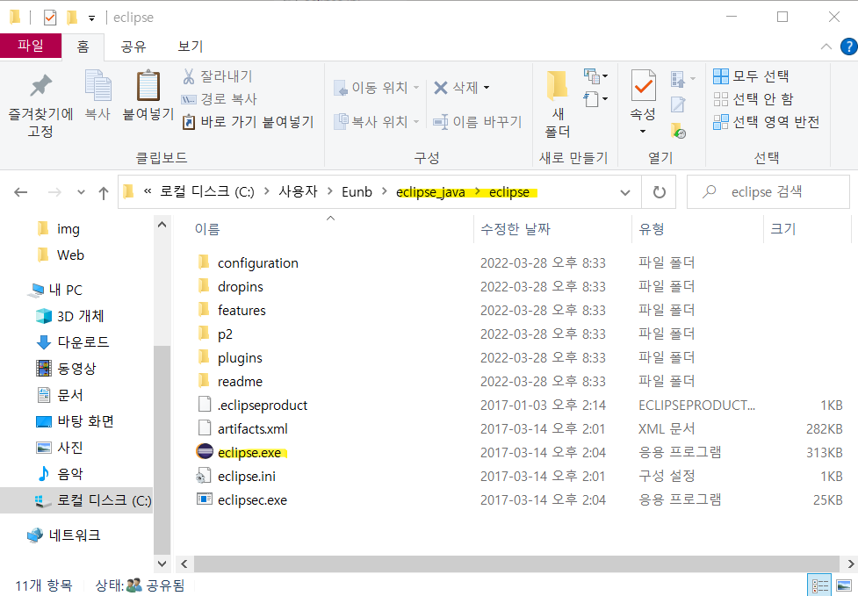Image resolution: width=858 pixels, height=596 pixels.
Task: Sort by 이름 column header
Action: tap(207, 229)
